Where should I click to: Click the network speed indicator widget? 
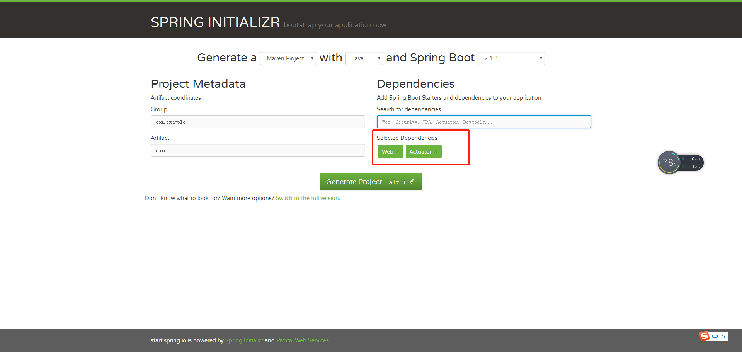(692, 163)
